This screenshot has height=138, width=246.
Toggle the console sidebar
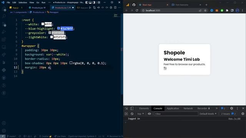126,114
